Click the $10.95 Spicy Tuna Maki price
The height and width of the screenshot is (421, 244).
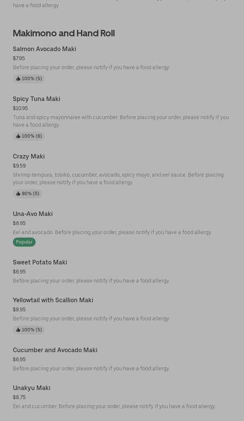(x=20, y=109)
